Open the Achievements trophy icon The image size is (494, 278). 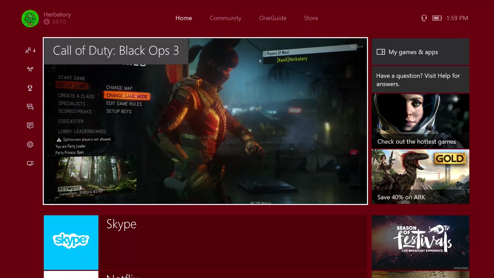[x=30, y=88]
